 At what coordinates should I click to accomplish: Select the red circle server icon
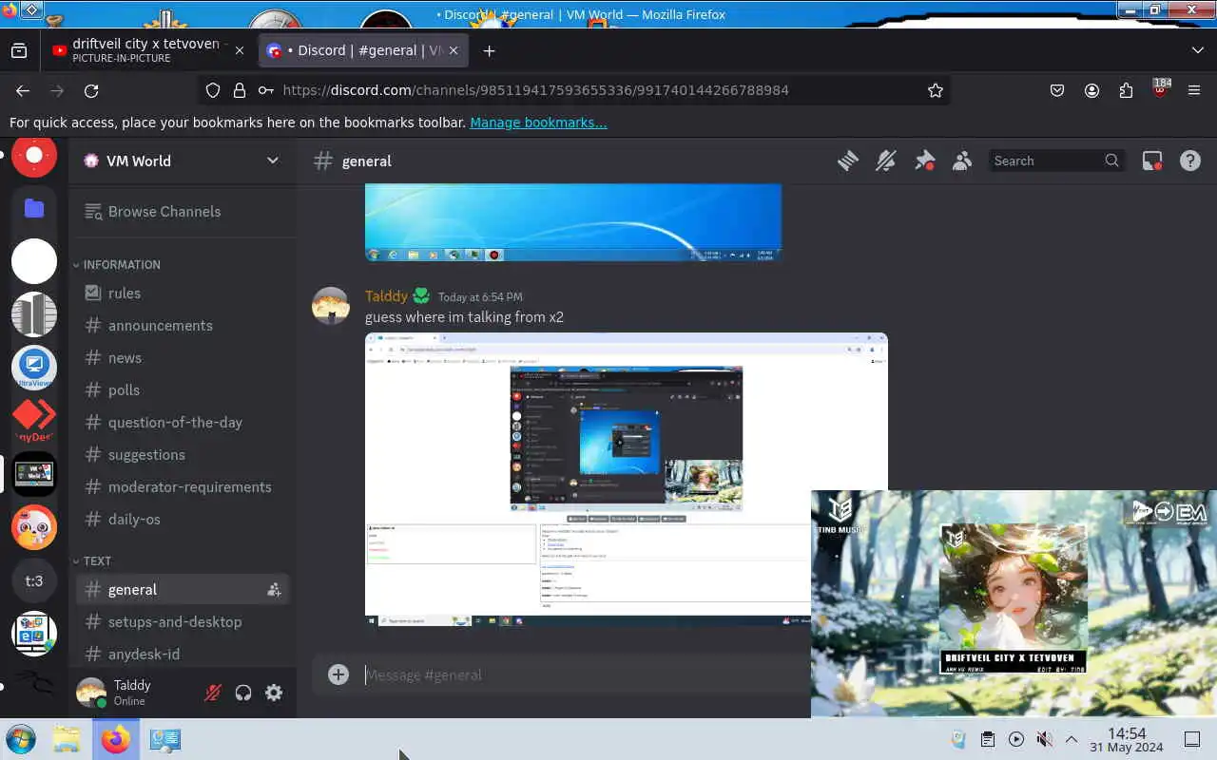click(x=34, y=156)
